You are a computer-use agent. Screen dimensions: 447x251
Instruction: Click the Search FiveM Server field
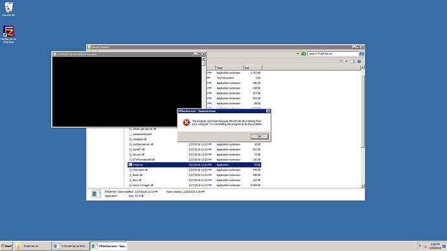[x=333, y=54]
